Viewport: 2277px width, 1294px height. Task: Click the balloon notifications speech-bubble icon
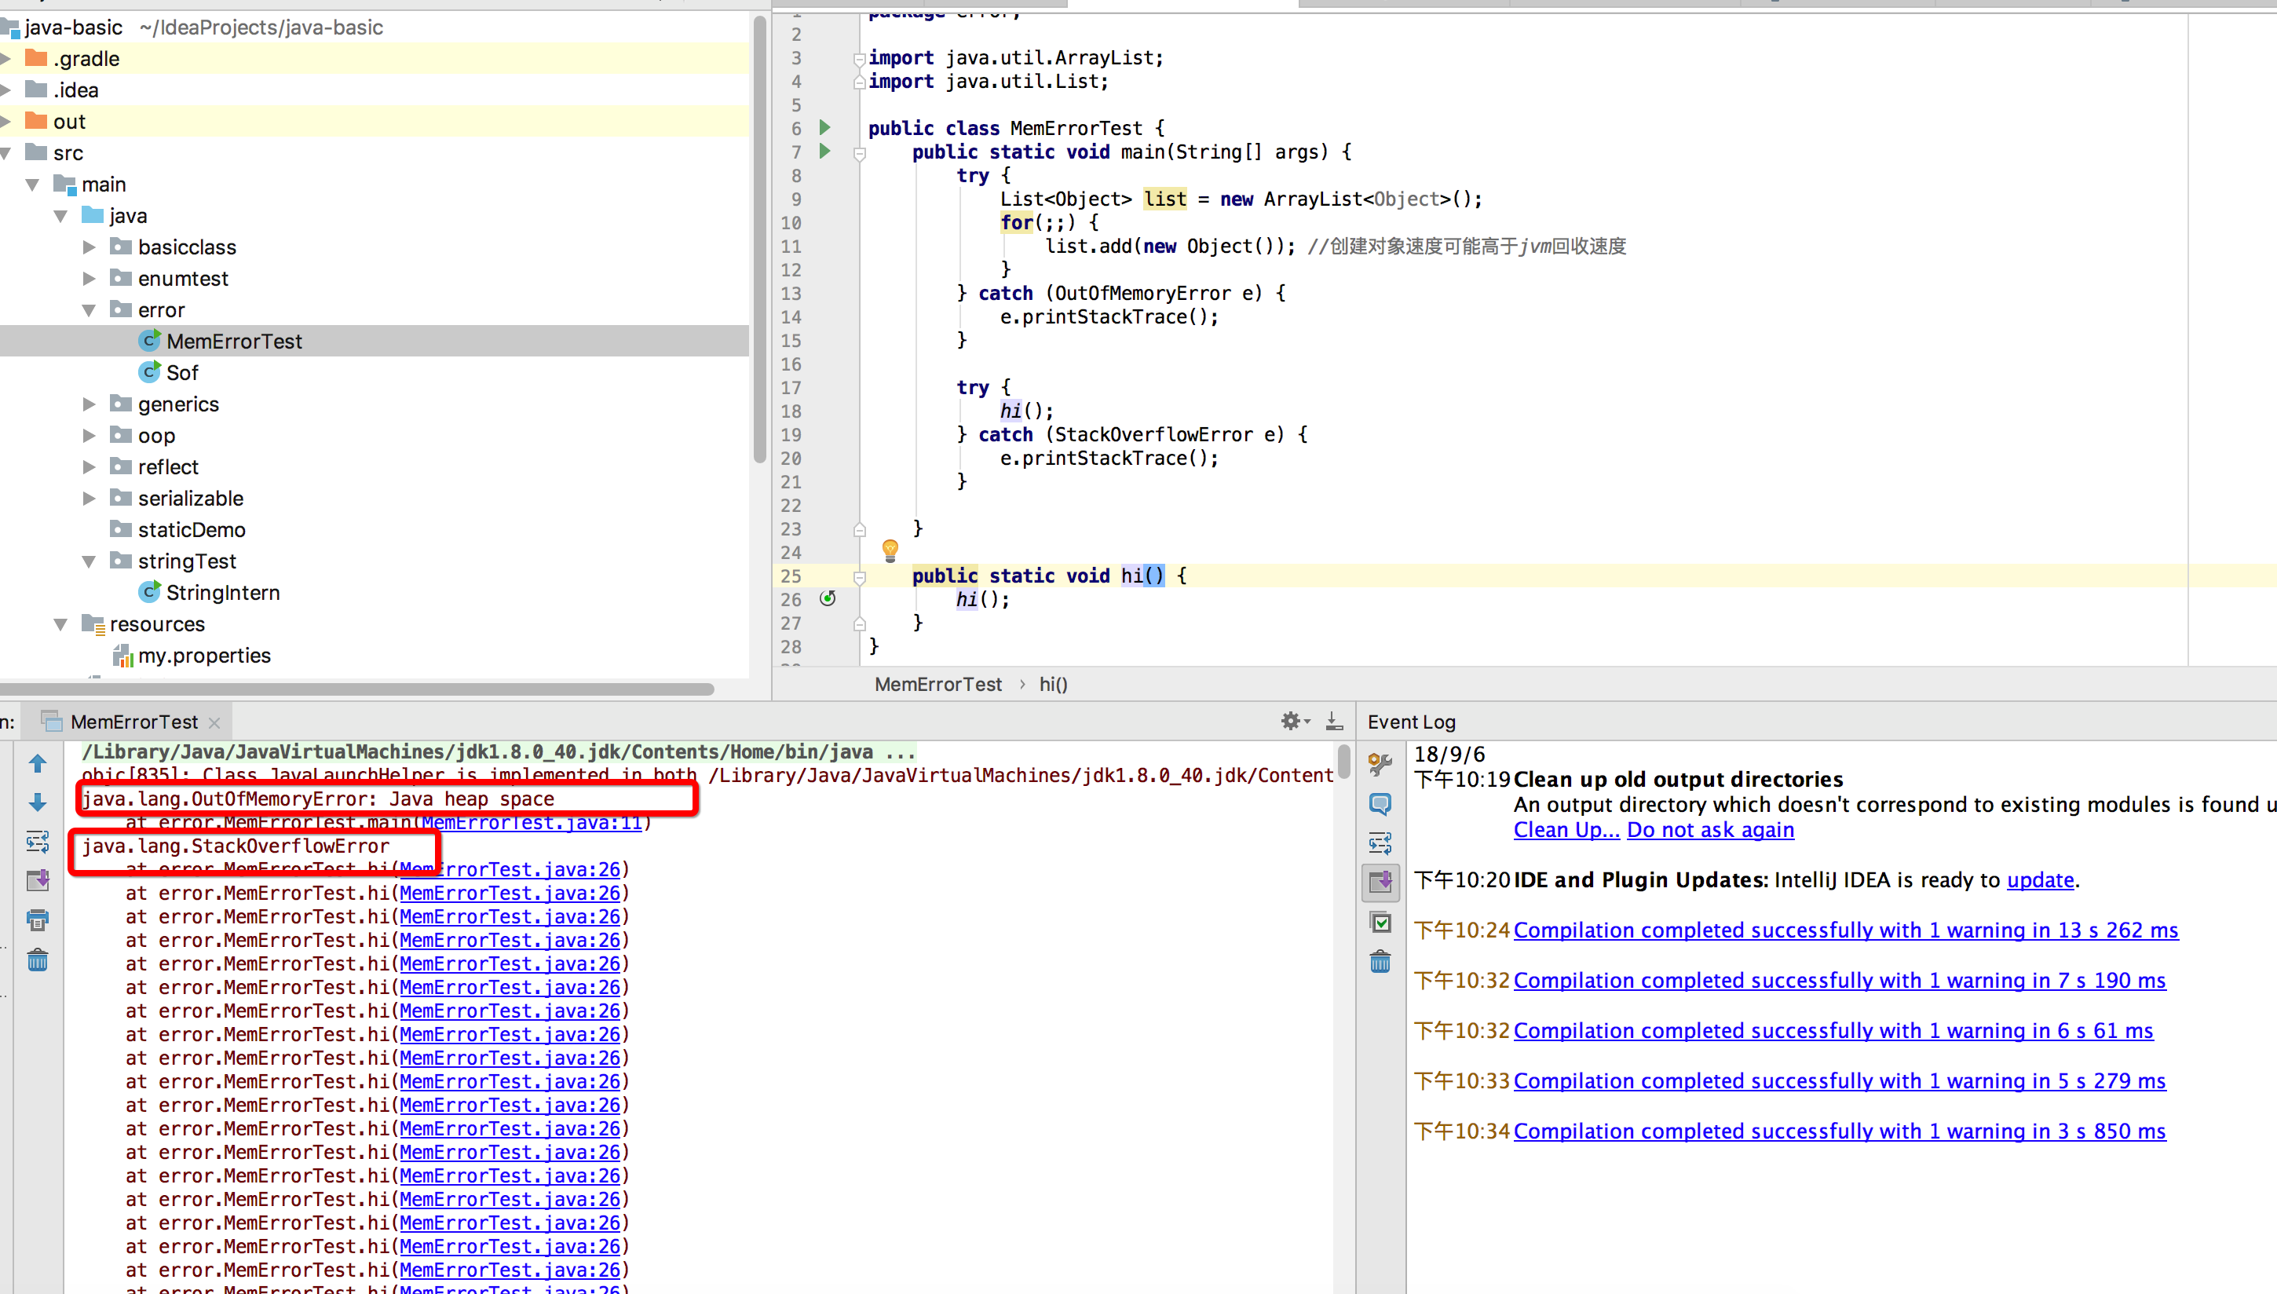click(x=1380, y=804)
